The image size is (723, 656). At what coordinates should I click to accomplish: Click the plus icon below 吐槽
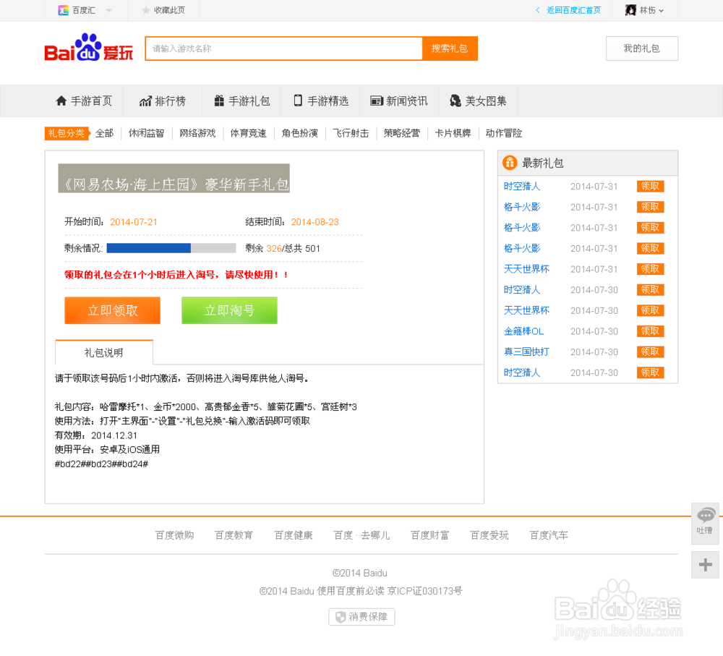point(705,565)
